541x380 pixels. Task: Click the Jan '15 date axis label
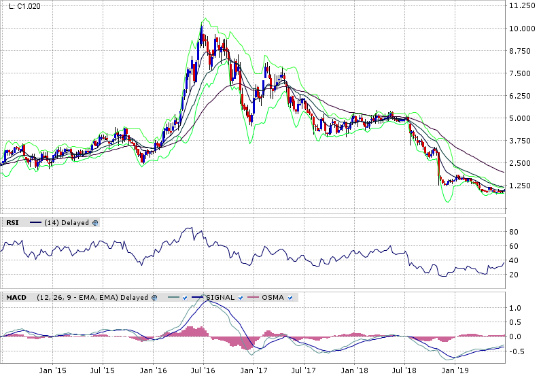(53, 370)
